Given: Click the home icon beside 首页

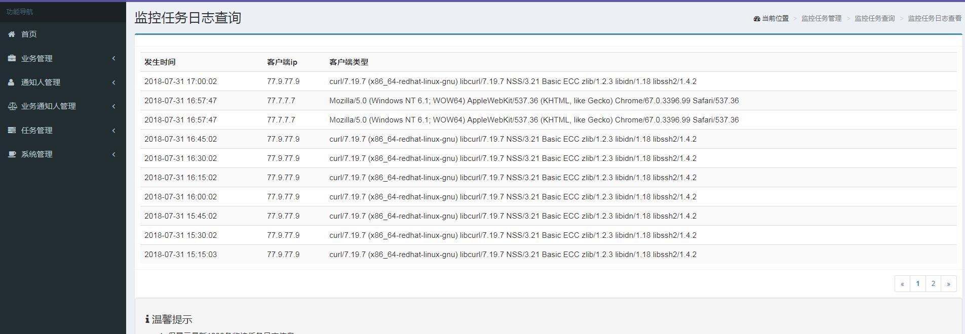Looking at the screenshot, I should (x=12, y=34).
